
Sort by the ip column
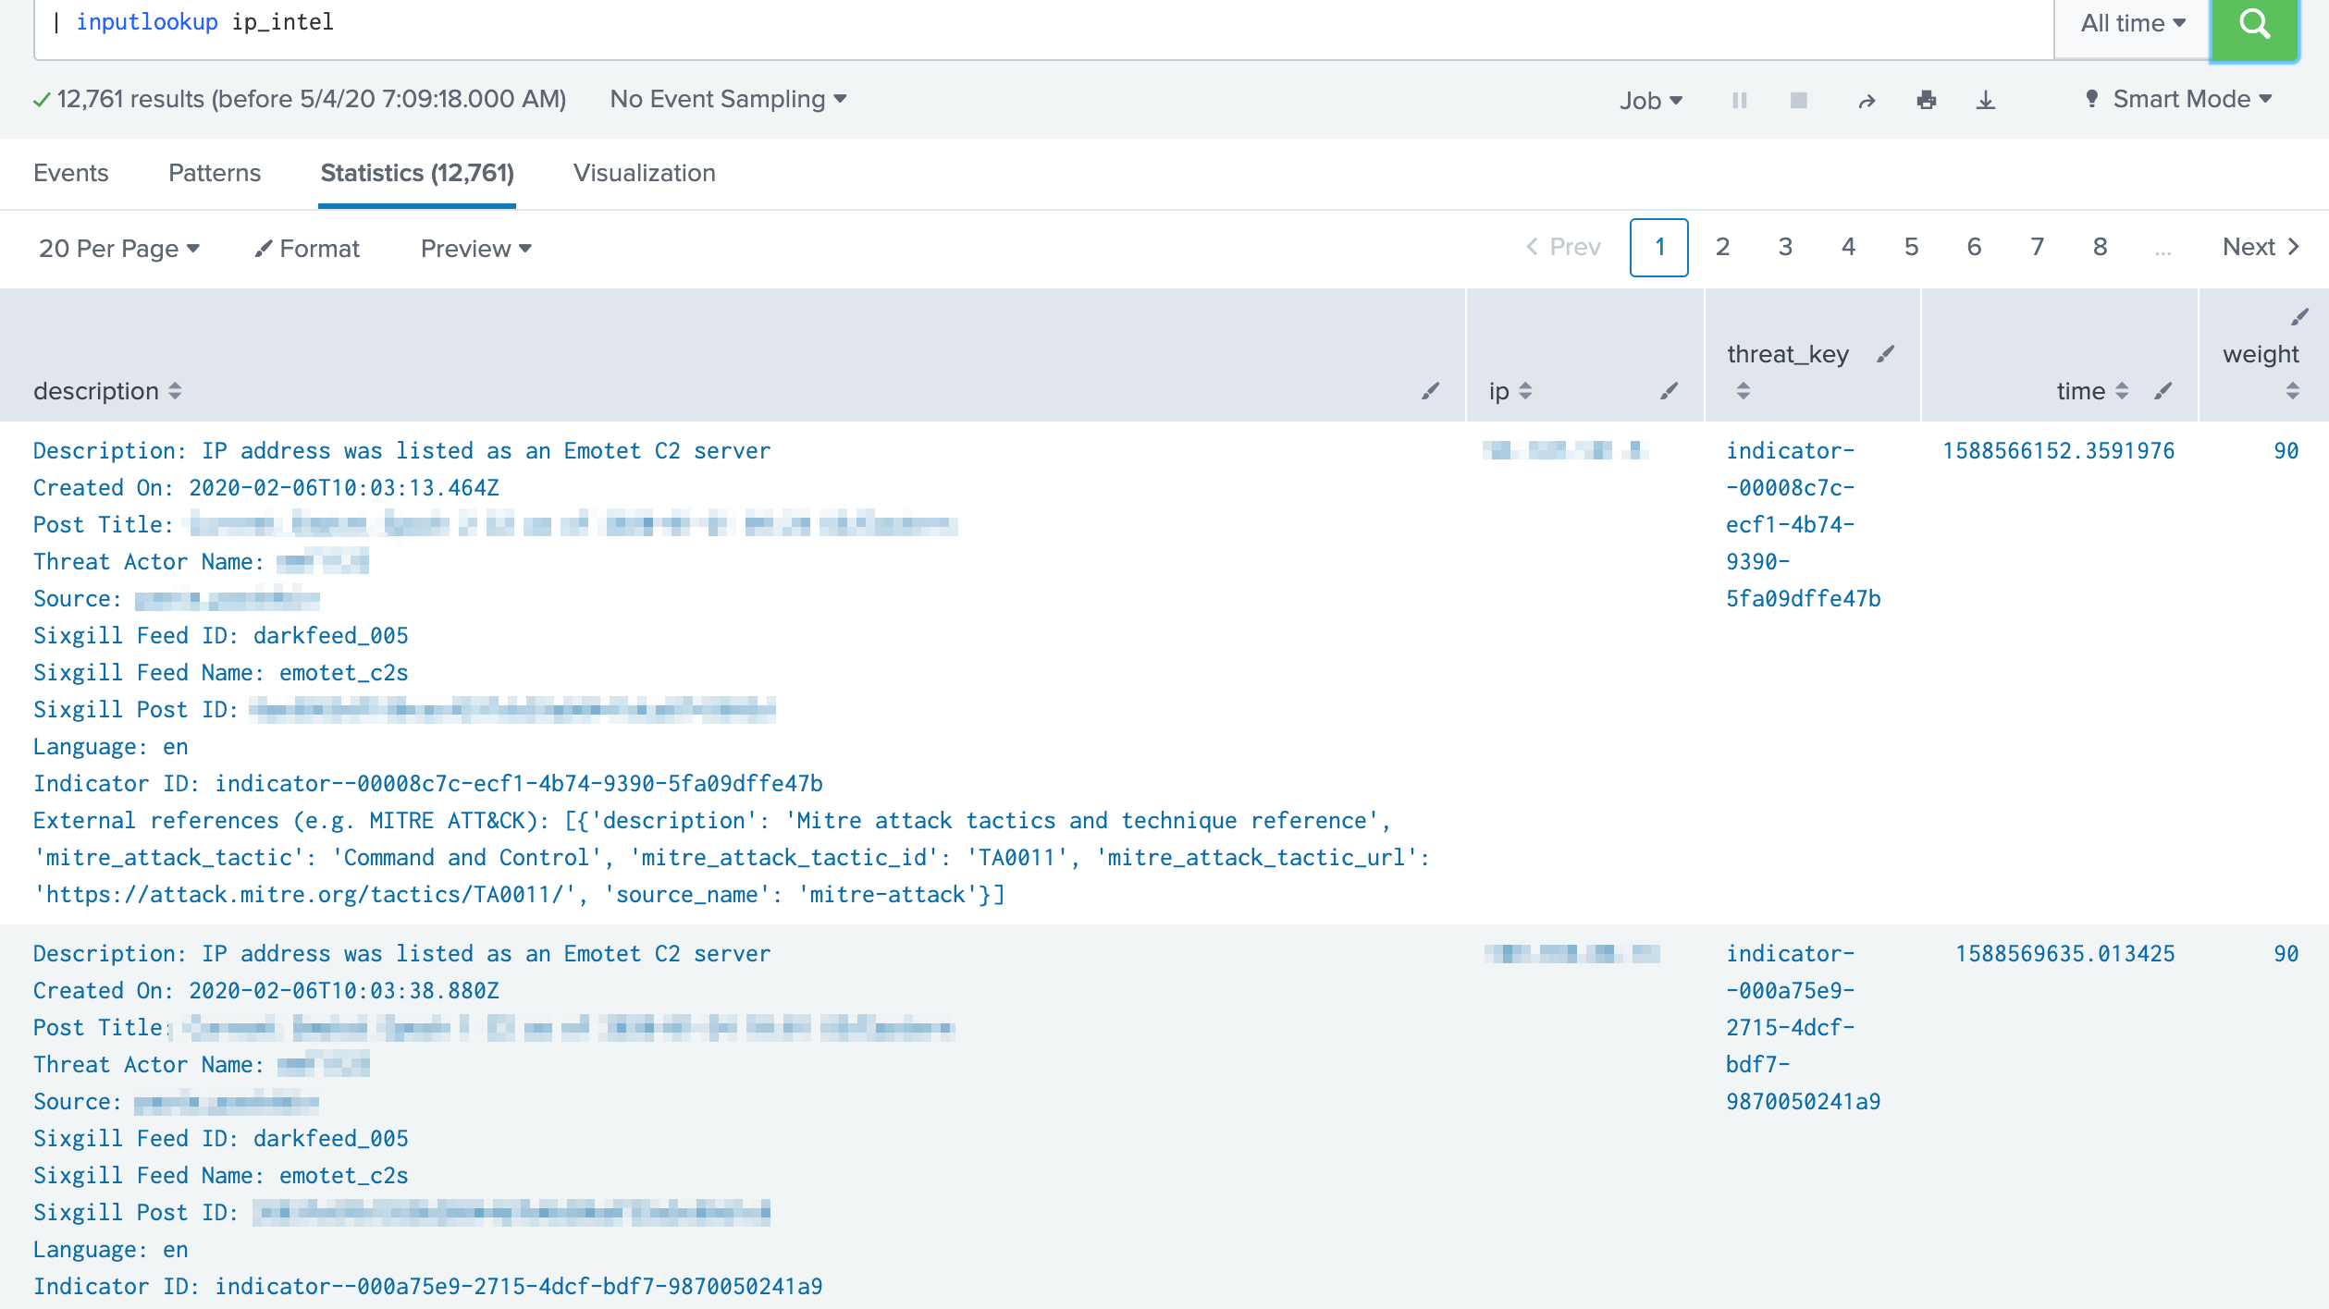tap(1510, 391)
